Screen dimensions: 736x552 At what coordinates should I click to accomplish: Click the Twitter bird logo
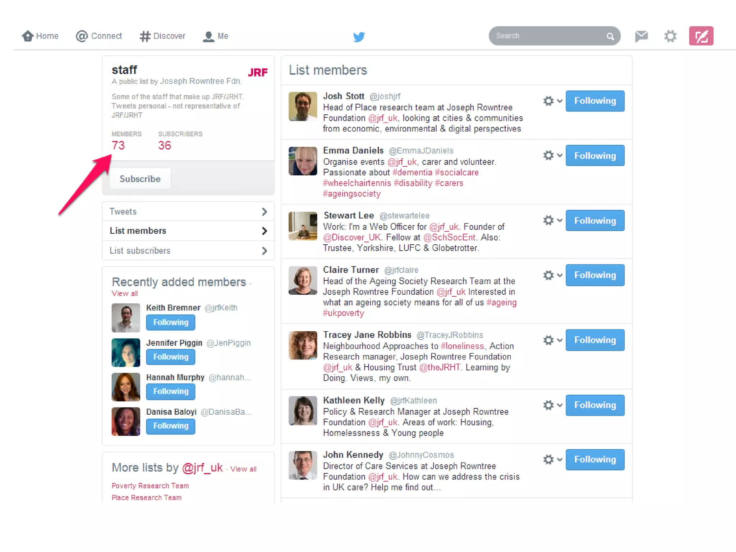click(359, 36)
